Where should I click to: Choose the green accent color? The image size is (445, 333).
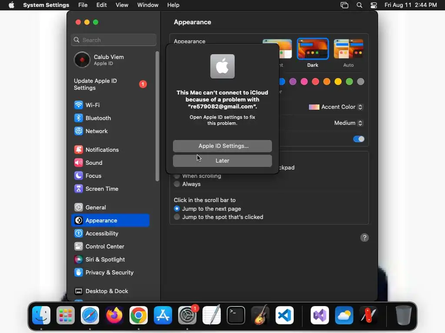pos(349,82)
